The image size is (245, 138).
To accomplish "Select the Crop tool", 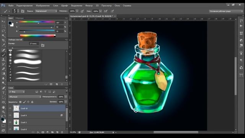I will point(3,40).
